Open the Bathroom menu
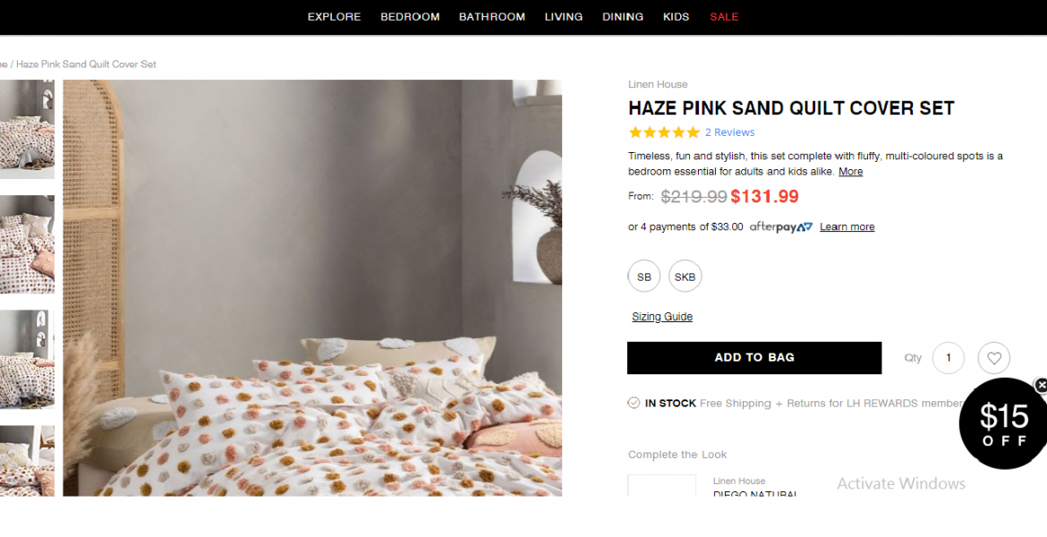 click(492, 17)
